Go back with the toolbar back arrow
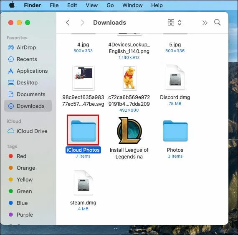Image resolution: width=238 pixels, height=235 pixels. coord(68,23)
